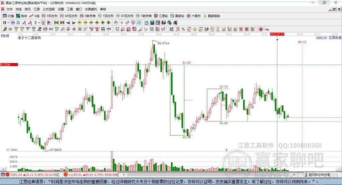342x185 pixels.
Task: Select the red pencil drawing tool
Action: (5, 29)
